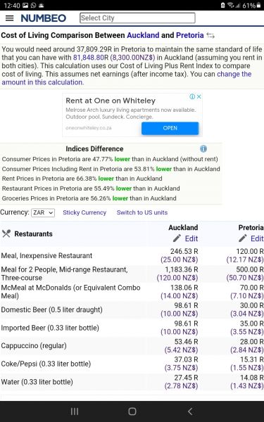Tap the NUMBEO logo
This screenshot has width=264, height=422.
coord(44,18)
